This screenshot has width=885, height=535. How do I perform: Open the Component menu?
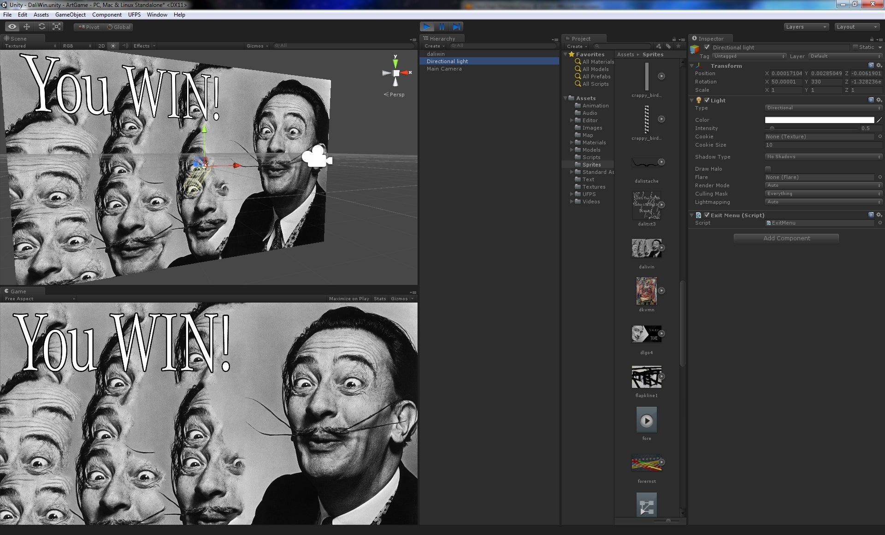tap(107, 15)
